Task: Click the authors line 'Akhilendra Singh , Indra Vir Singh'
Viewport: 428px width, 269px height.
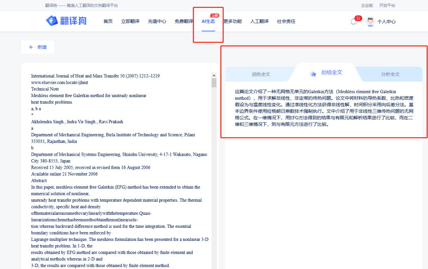Action: point(77,122)
